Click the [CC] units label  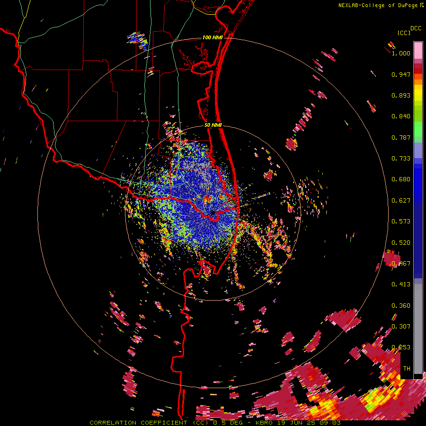(404, 33)
